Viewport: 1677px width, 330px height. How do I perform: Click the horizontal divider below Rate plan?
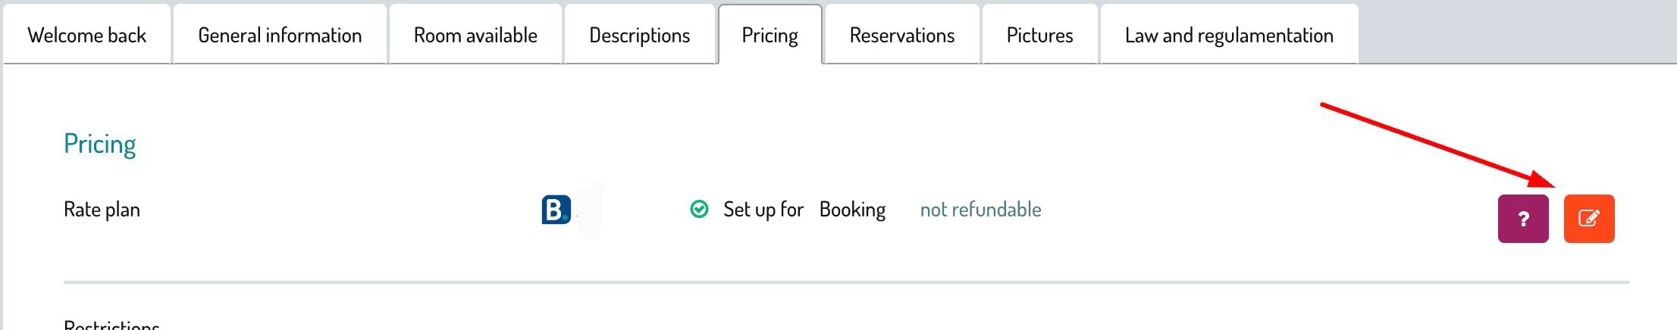point(846,282)
